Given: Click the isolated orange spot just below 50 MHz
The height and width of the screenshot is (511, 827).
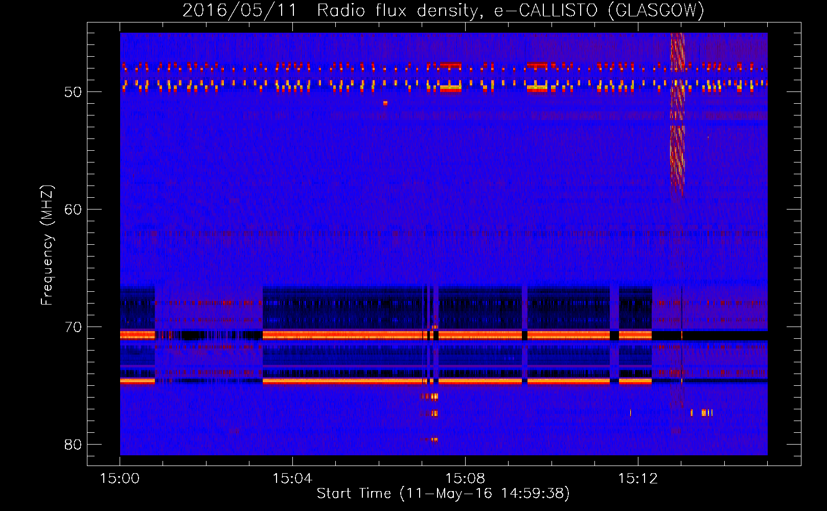Looking at the screenshot, I should pos(385,103).
